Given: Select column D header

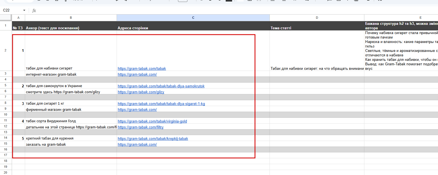Looking at the screenshot, I should click(x=317, y=18).
